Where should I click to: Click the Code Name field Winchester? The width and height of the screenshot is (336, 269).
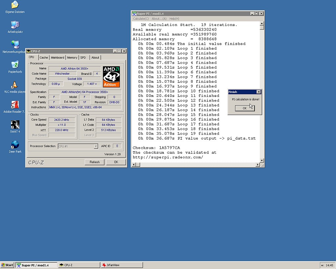[62, 74]
